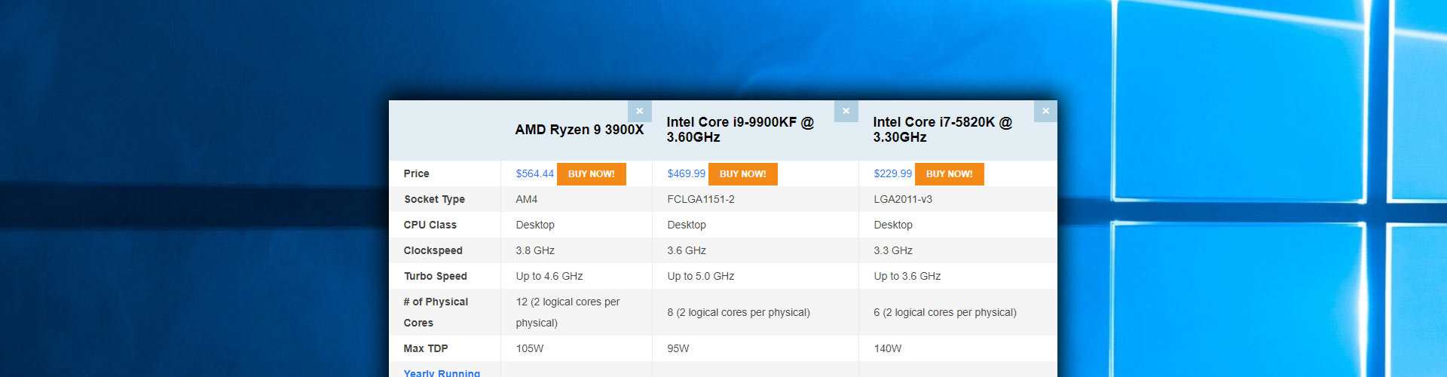The height and width of the screenshot is (377, 1447).
Task: Select the Intel Core i7-5820K @ 3.30GHz heading
Action: click(x=943, y=130)
